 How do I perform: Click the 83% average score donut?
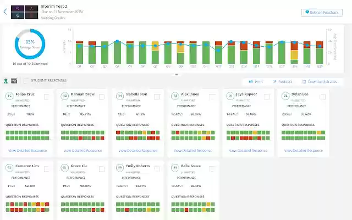point(30,44)
